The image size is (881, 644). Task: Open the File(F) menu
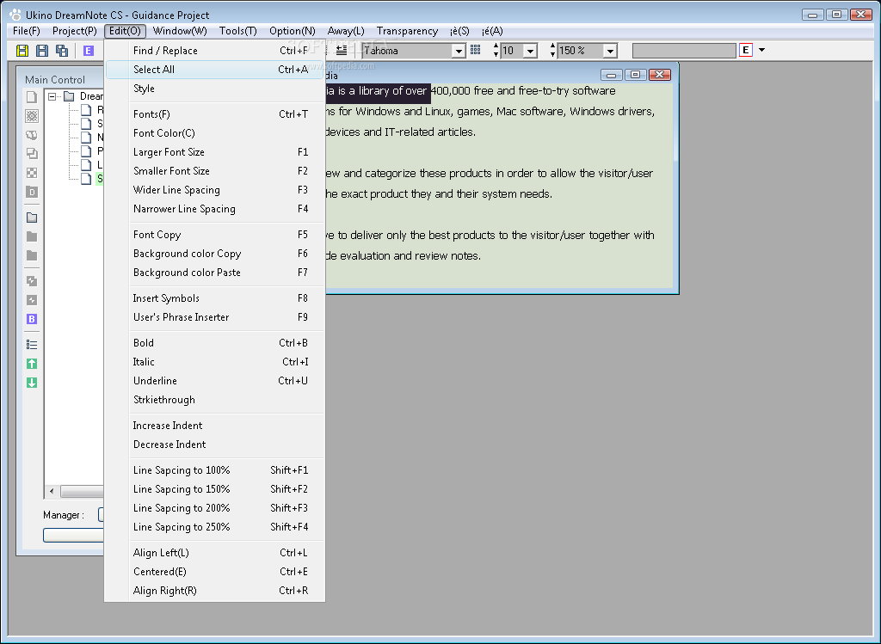27,31
